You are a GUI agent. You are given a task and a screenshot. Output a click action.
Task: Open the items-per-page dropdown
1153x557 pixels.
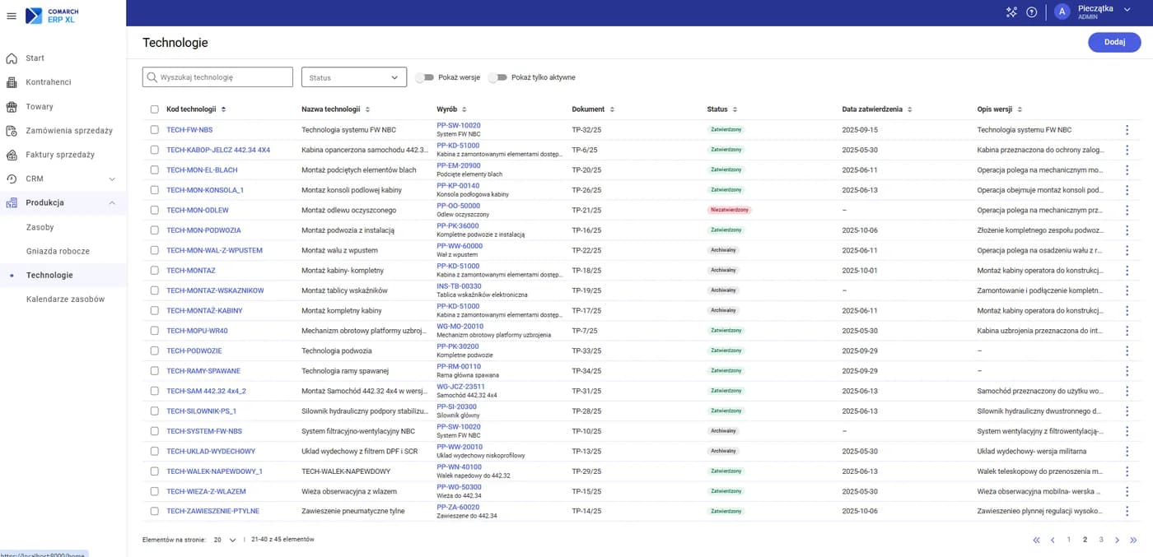[x=225, y=540]
